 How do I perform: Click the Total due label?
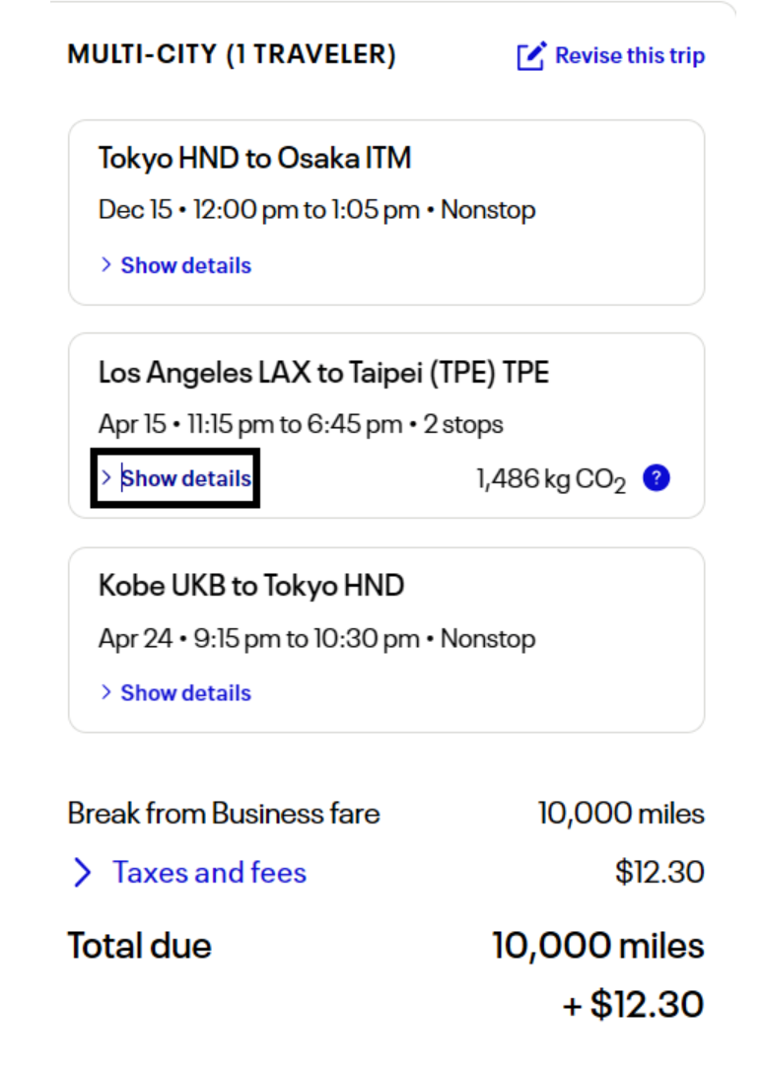pyautogui.click(x=139, y=946)
